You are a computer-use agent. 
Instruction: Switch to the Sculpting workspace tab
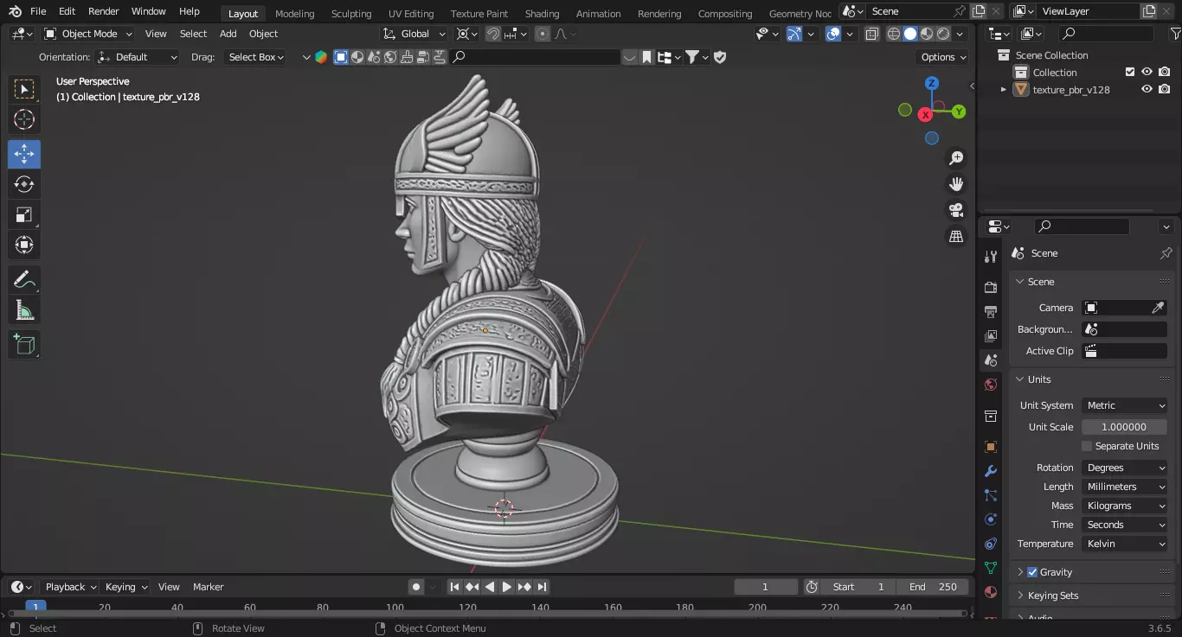(x=351, y=13)
